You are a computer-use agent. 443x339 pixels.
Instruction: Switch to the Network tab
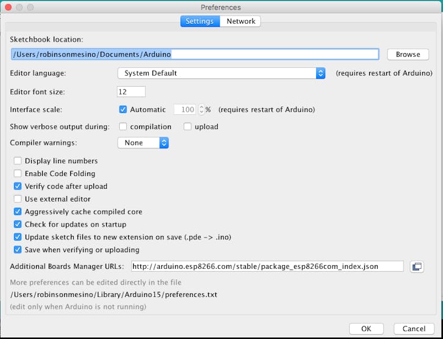tap(240, 21)
